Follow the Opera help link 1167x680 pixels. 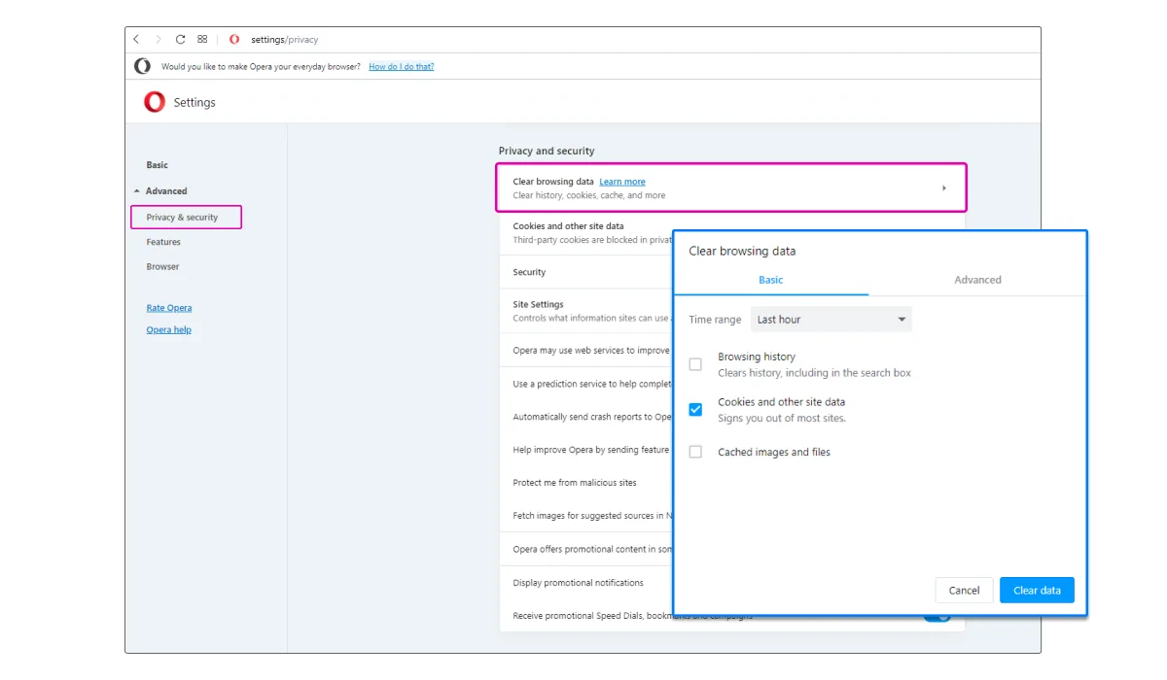pos(169,330)
